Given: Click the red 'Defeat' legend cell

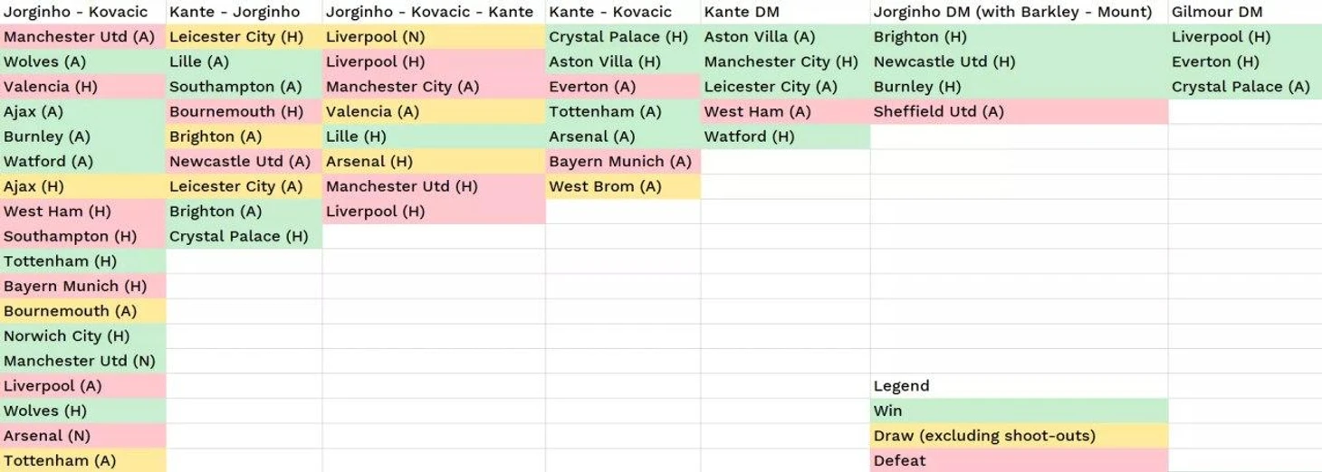Looking at the screenshot, I should pos(1019,460).
